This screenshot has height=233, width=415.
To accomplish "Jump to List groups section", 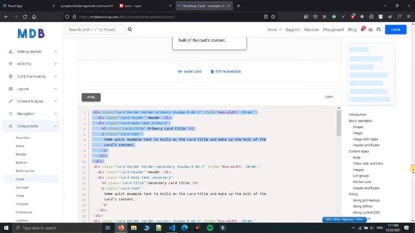I will click(361, 175).
